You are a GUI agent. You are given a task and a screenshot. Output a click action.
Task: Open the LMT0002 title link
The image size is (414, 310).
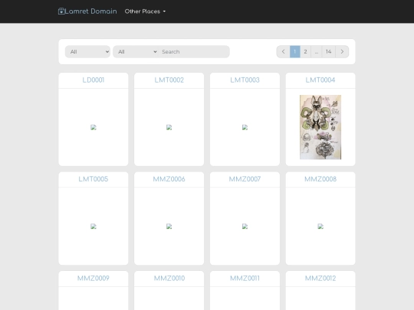[169, 80]
